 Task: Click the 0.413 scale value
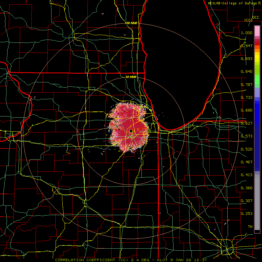coord(247,175)
